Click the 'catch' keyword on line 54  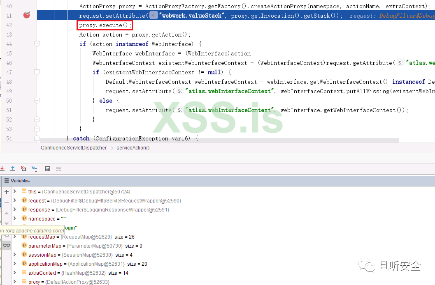click(x=81, y=138)
